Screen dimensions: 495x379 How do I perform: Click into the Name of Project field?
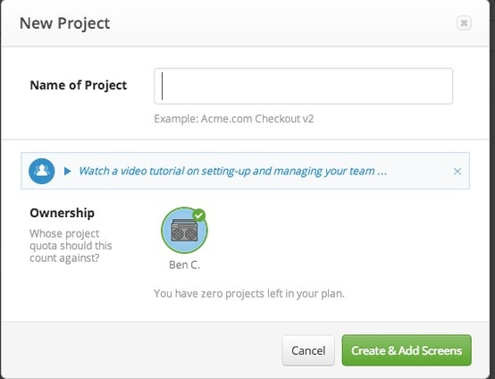303,86
